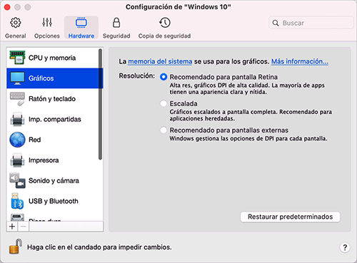Click the Imp. compartidas label

[x=55, y=119]
